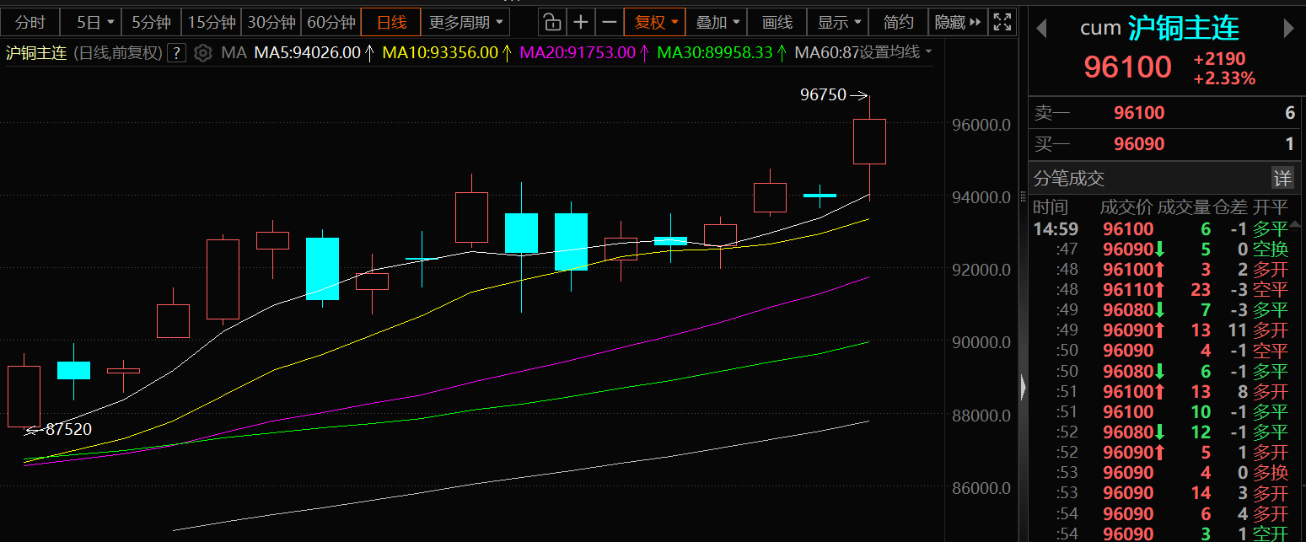Select the 60分钟 period

[x=331, y=22]
